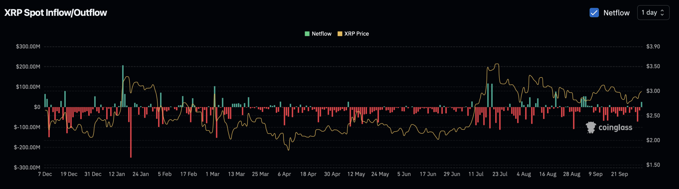The image size is (679, 189).
Task: Click the yellow XRP Price legend swatch
Action: [339, 34]
